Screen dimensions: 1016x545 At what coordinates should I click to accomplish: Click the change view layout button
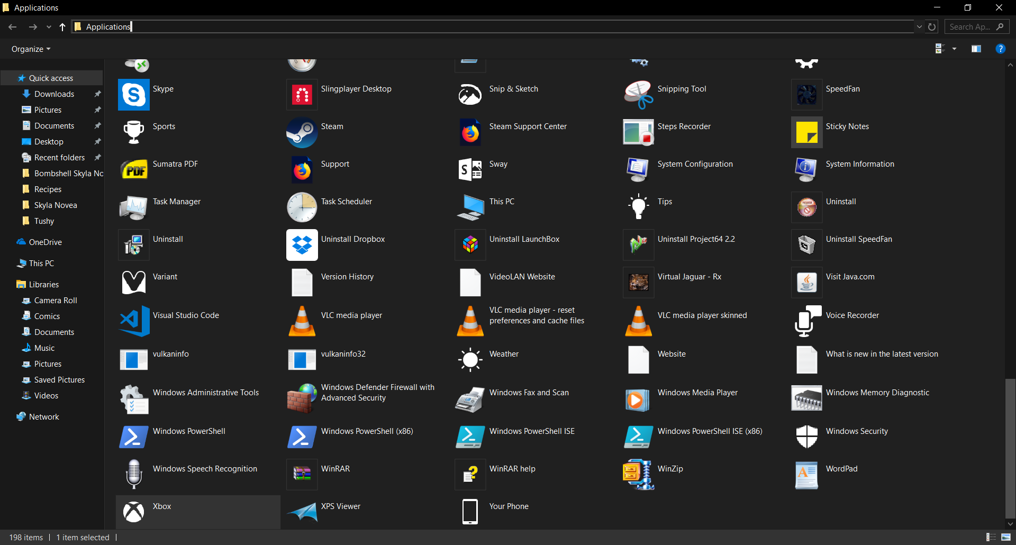(940, 49)
